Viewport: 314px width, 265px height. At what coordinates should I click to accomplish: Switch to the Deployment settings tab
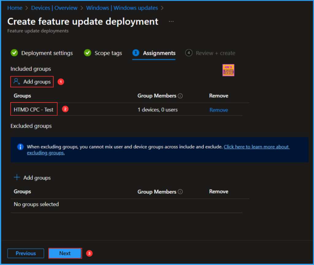pos(47,53)
